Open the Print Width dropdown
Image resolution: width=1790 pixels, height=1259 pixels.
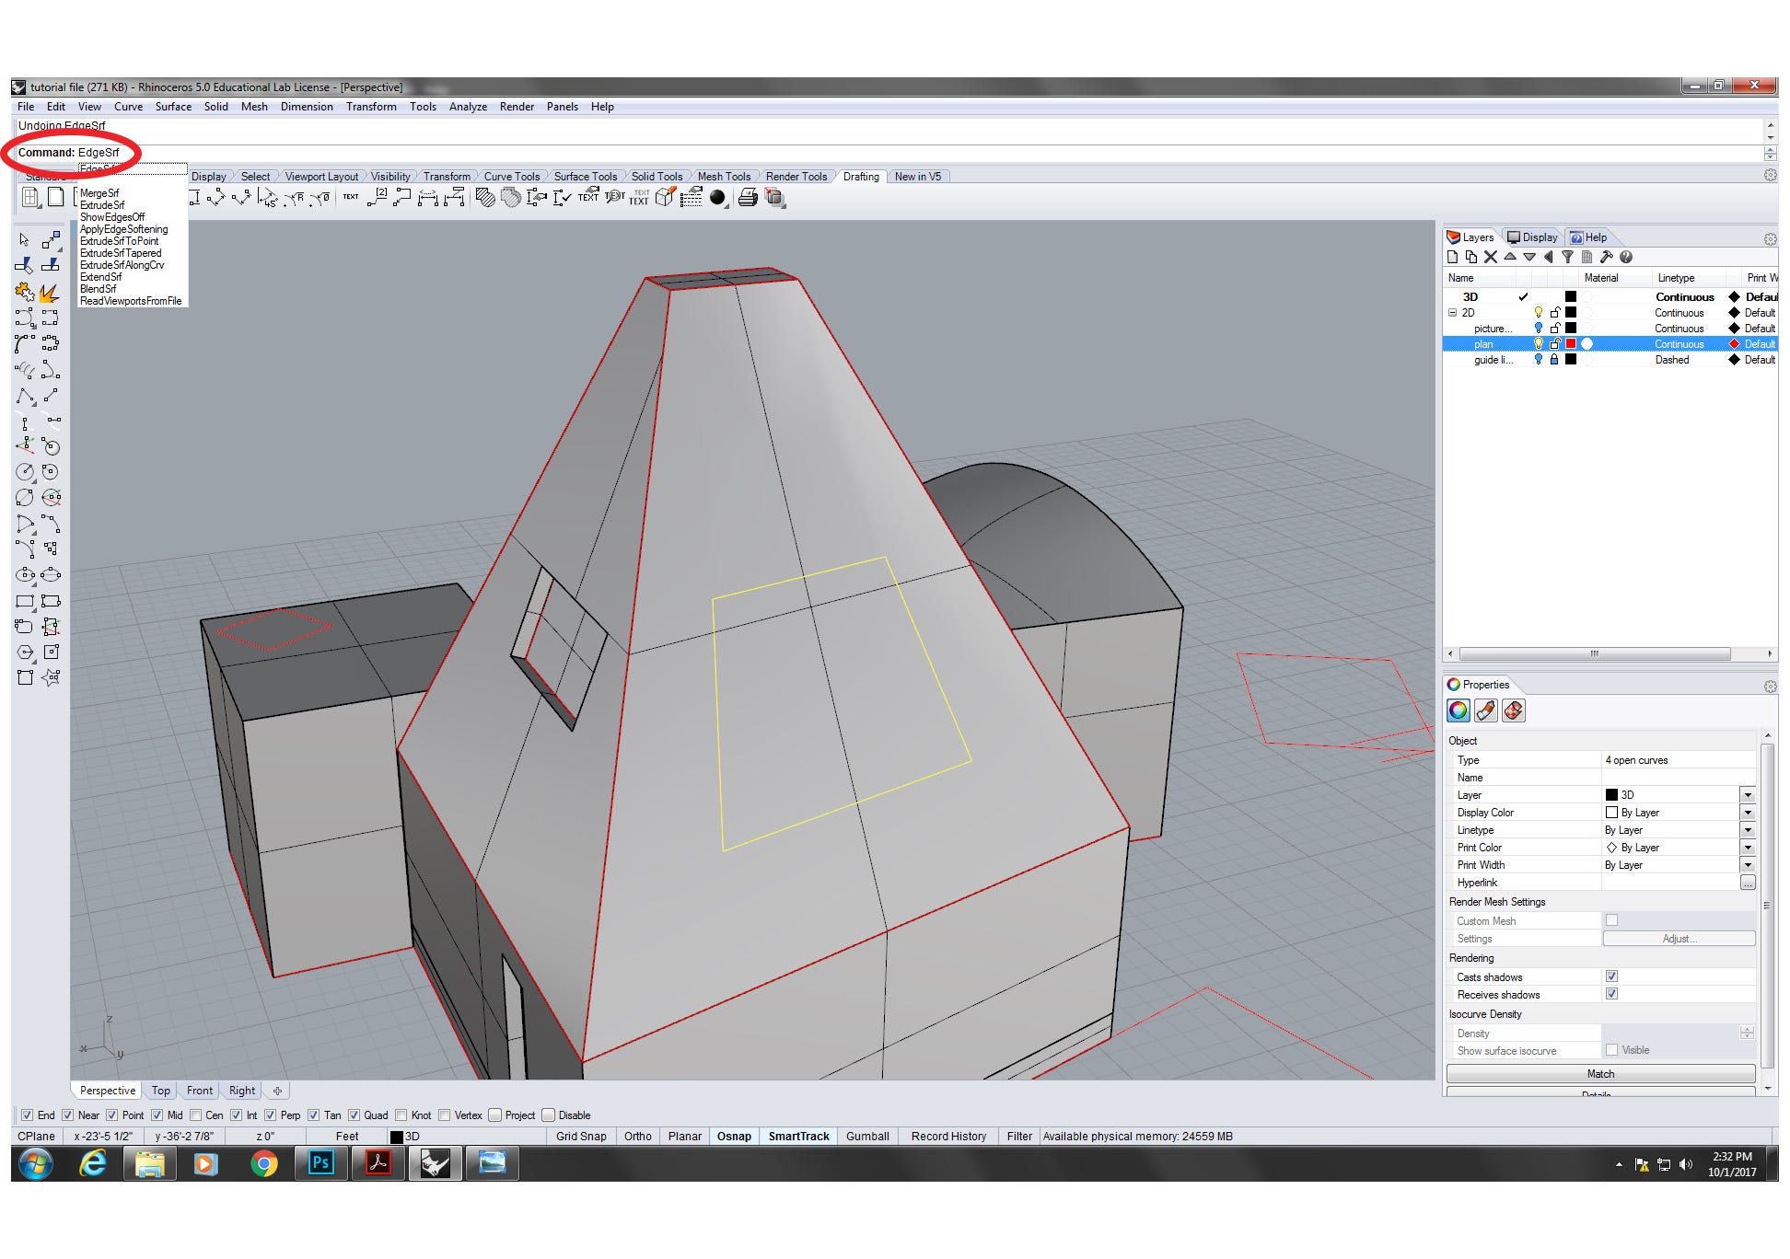(x=1747, y=865)
